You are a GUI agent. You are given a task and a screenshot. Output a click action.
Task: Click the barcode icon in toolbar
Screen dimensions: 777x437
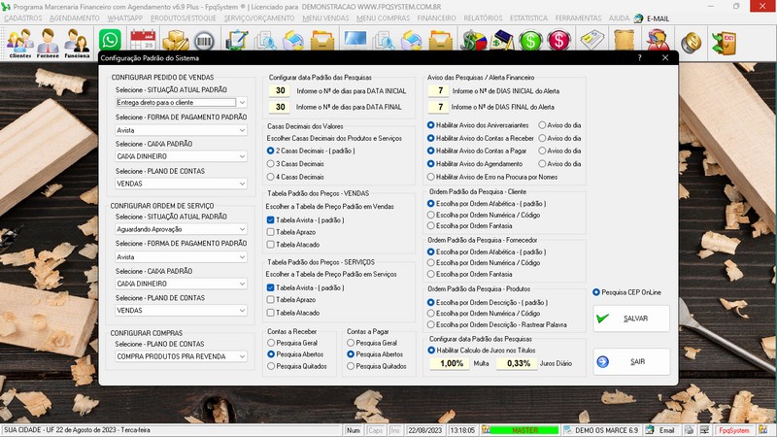204,41
